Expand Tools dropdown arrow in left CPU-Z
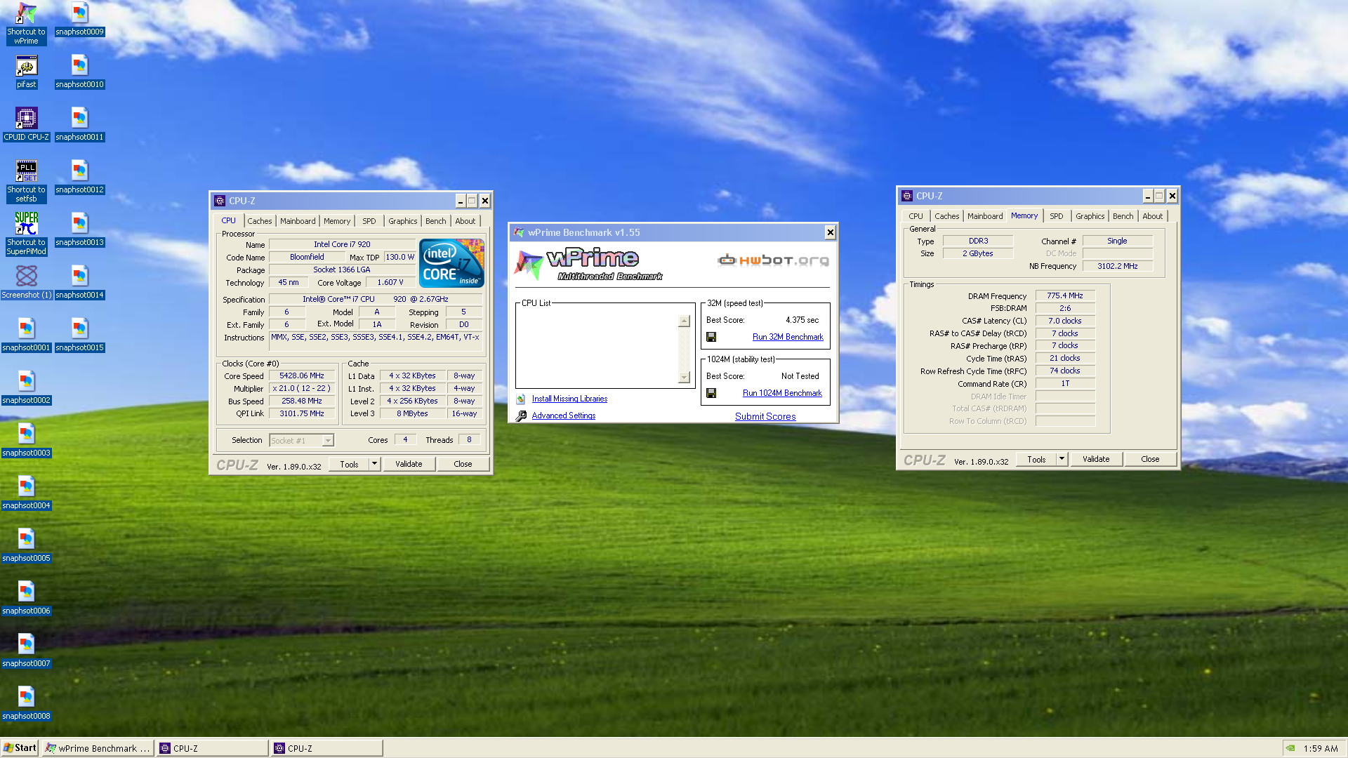This screenshot has width=1348, height=758. point(374,464)
